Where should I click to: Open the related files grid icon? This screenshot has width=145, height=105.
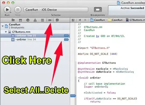point(73,20)
